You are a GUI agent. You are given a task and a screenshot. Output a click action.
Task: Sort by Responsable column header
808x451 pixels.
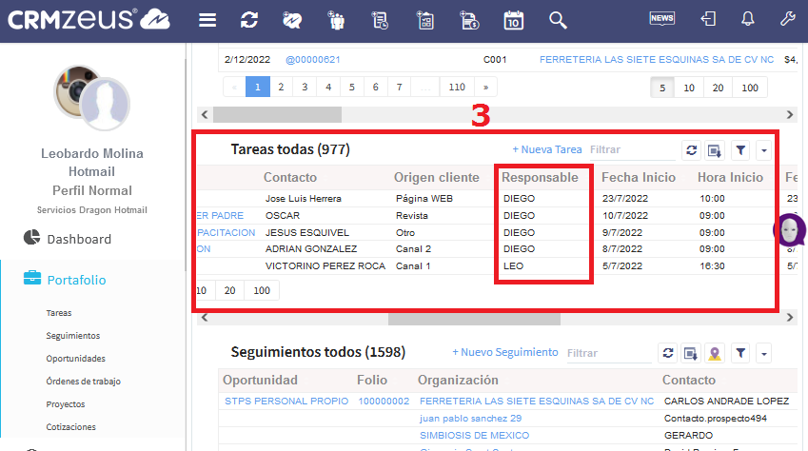540,177
